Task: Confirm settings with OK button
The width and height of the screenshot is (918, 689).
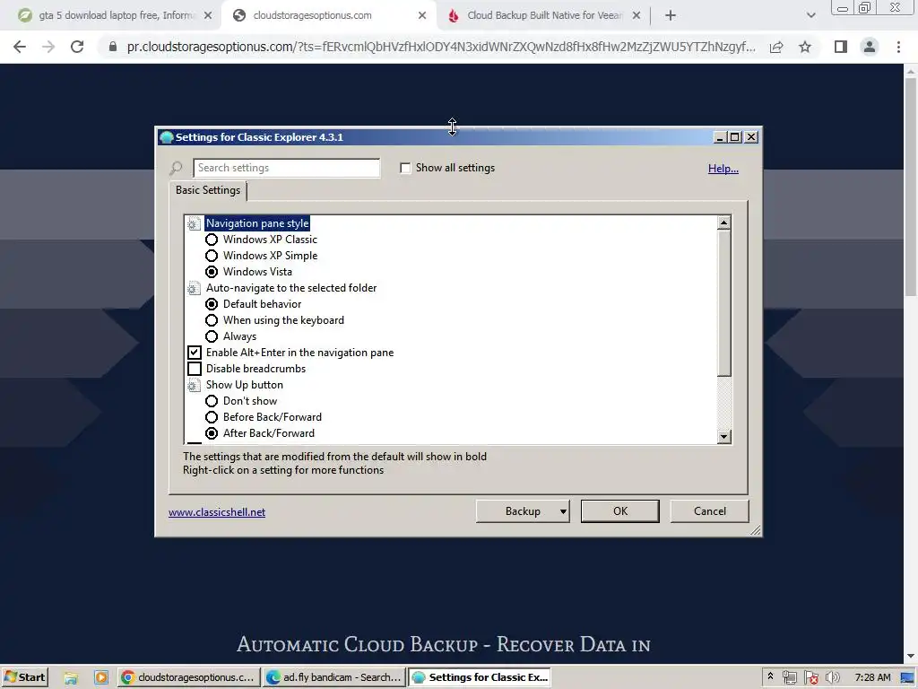Action: (x=620, y=511)
